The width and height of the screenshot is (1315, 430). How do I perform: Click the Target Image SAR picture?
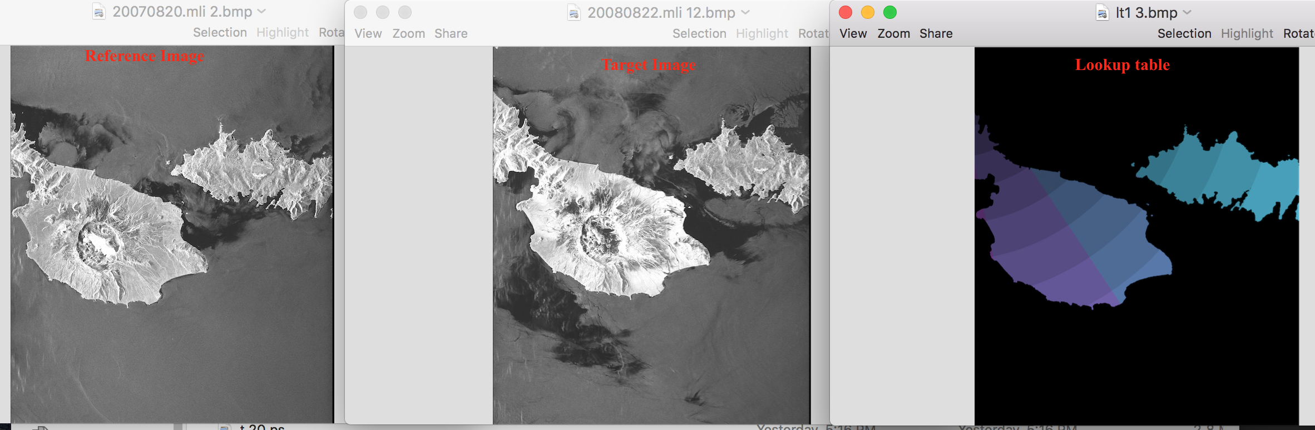(651, 233)
